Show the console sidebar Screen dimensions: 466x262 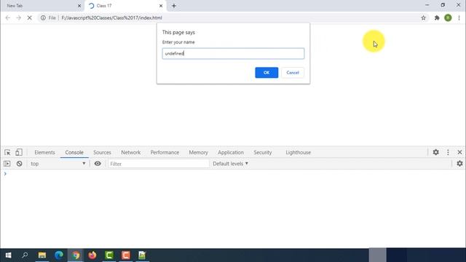point(7,164)
